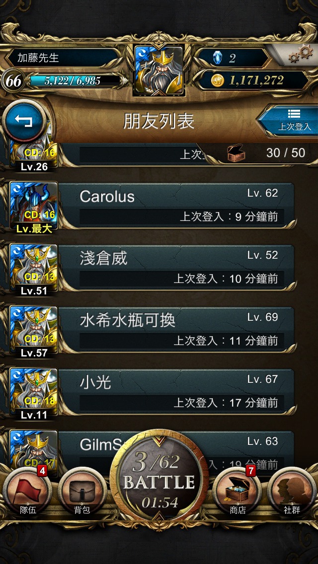The image size is (318, 564).
Task: Tap the blue diamond gem icon
Action: click(217, 58)
